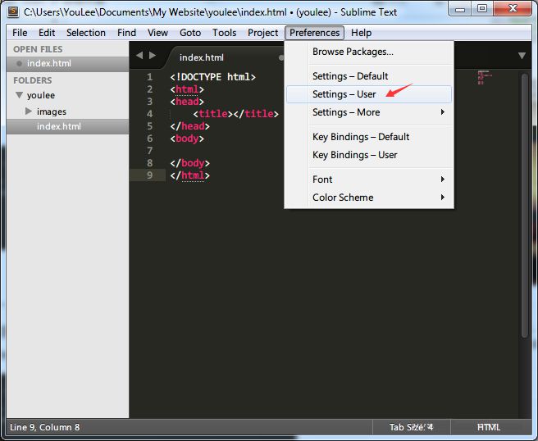The height and width of the screenshot is (441, 538).
Task: Expand the images folder triangle
Action: (x=29, y=111)
